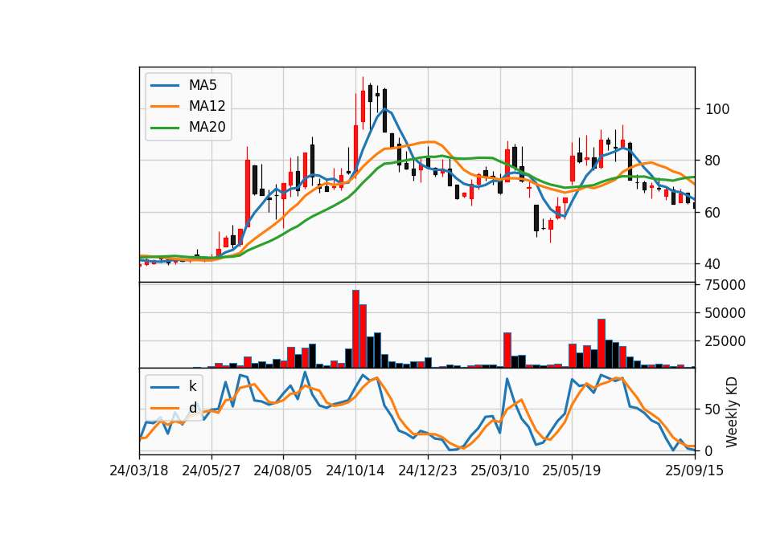Click the 24/03/18 date axis label

coord(139,470)
